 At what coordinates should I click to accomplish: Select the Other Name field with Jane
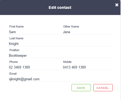[87, 32]
